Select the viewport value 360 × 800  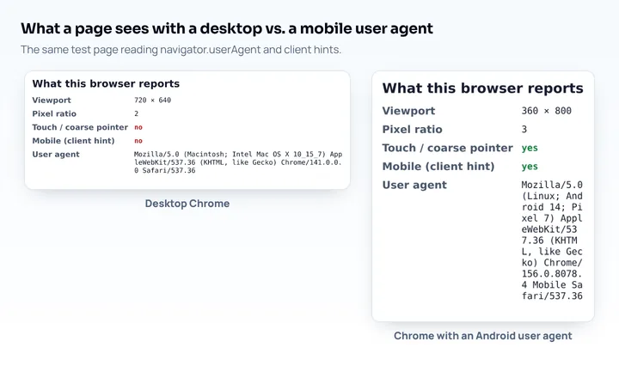point(547,111)
